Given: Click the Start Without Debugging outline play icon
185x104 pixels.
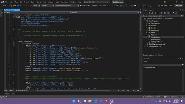Looking at the screenshot, I should [110, 5].
